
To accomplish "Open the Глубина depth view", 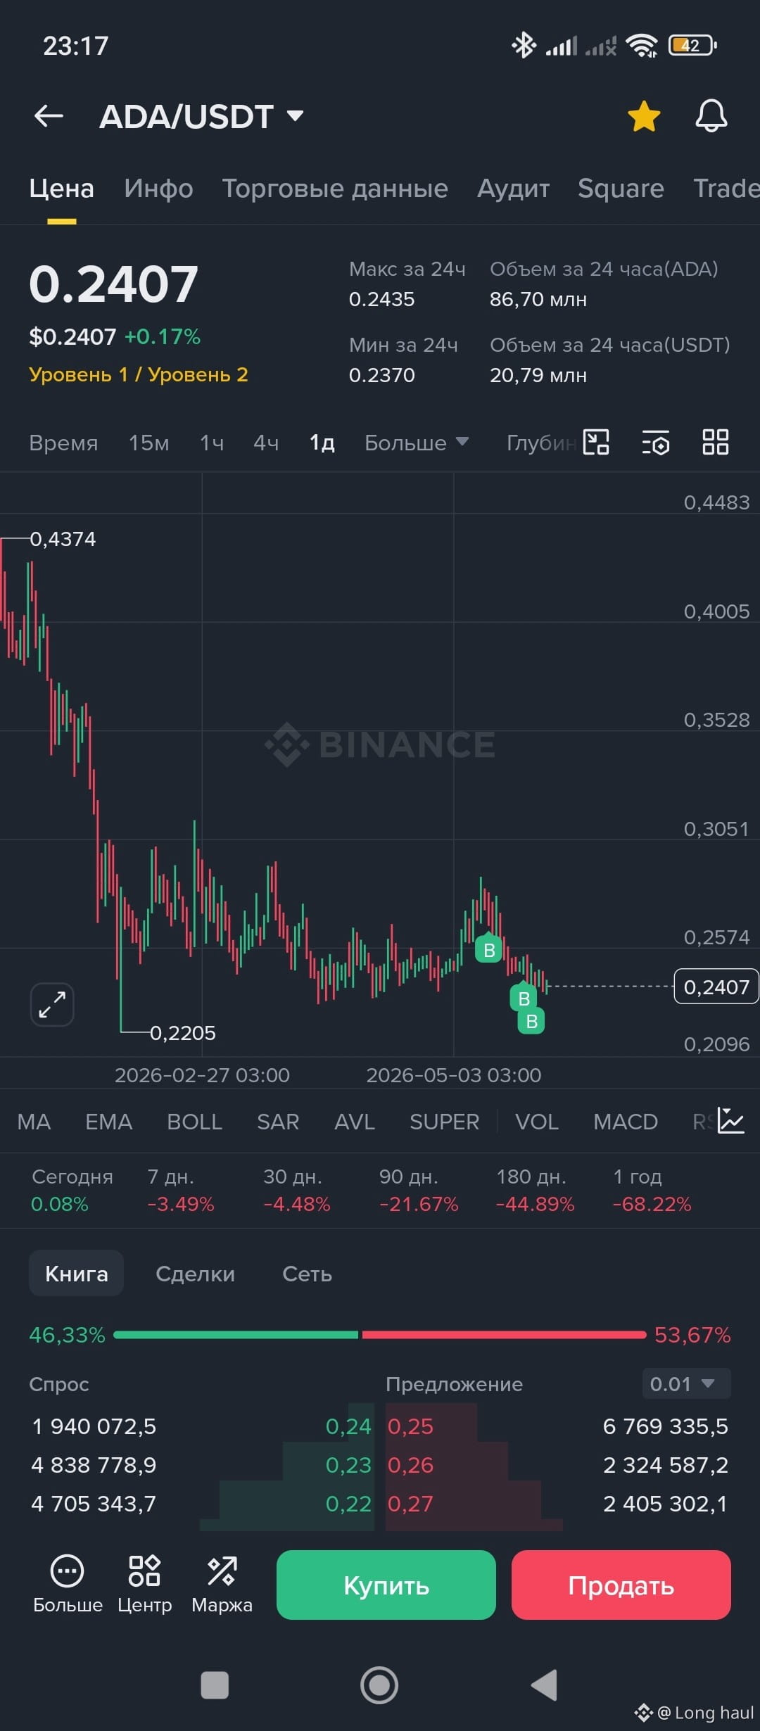I will [x=541, y=443].
